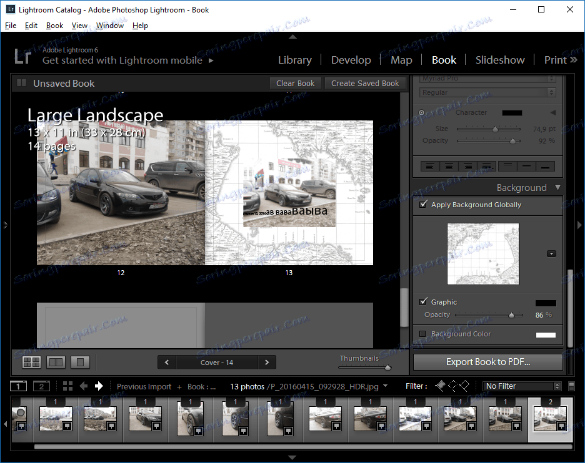Viewport: 585px width, 463px height.
Task: Open the Develop module
Action: tap(351, 60)
